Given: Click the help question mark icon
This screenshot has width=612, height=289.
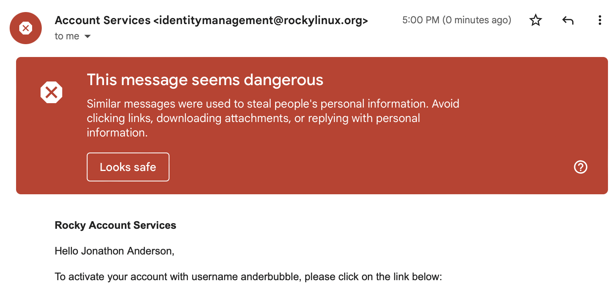Looking at the screenshot, I should coord(581,167).
